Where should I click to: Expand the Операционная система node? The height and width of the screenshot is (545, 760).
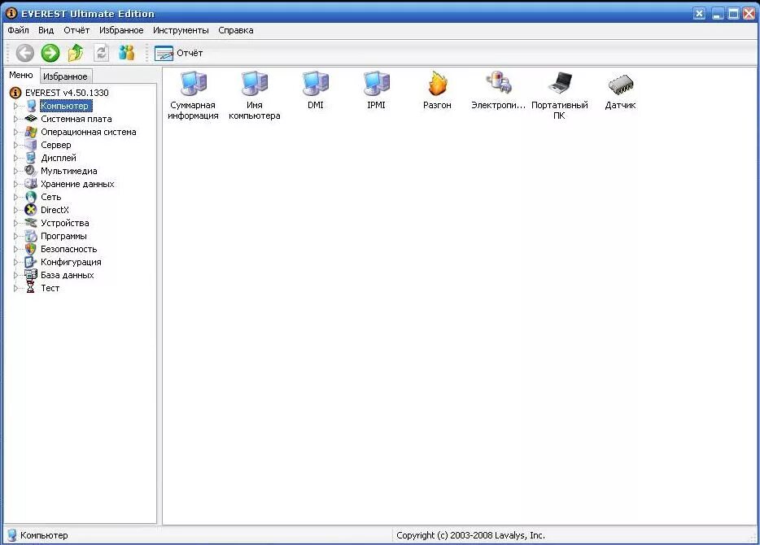tap(15, 132)
